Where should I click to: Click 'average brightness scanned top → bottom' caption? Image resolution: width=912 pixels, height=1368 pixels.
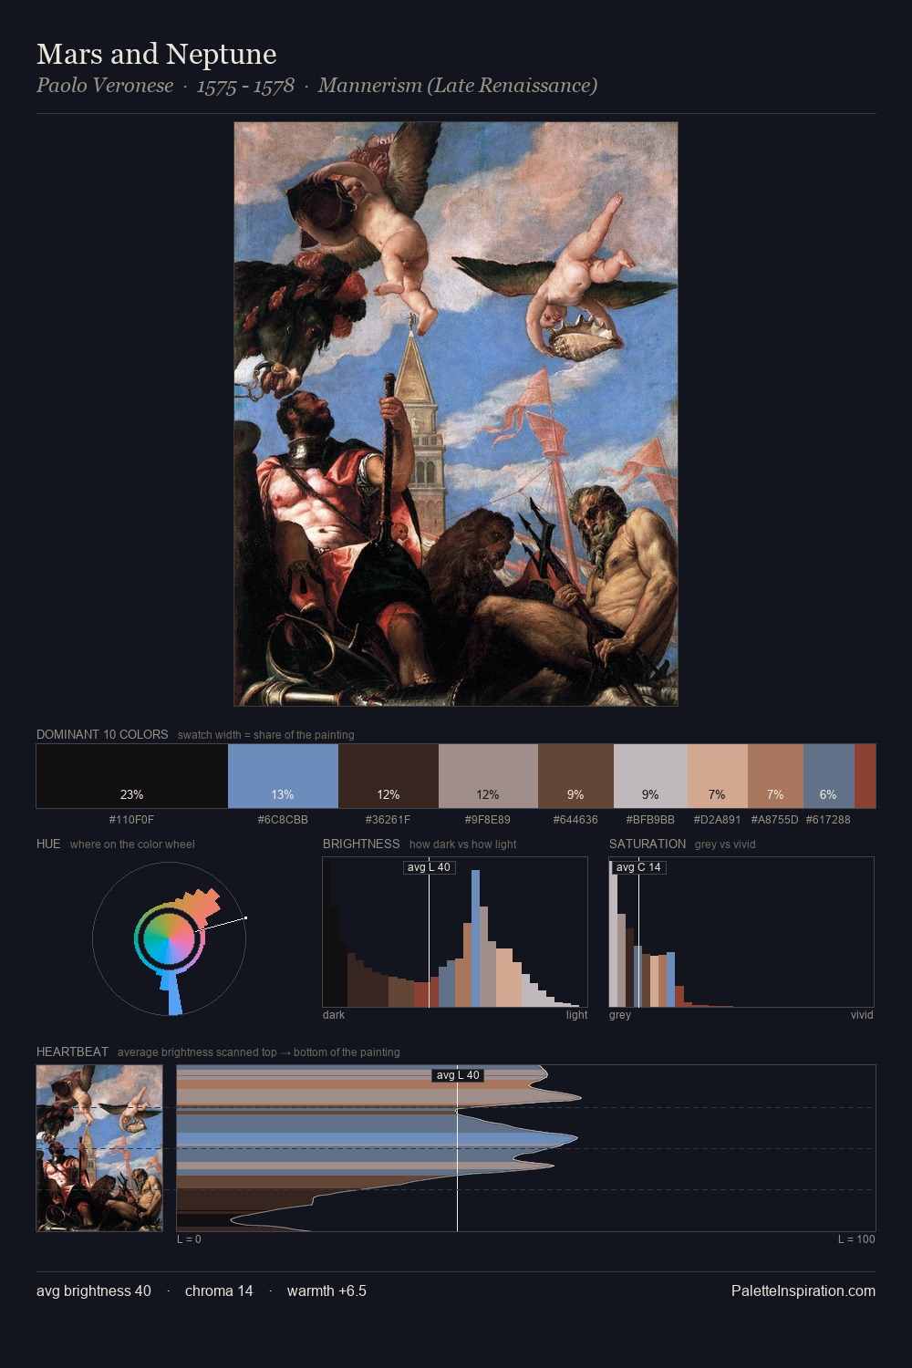tap(258, 1052)
